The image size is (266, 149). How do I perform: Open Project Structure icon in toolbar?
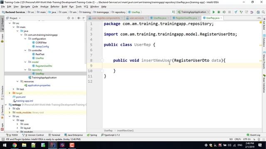pos(258,12)
